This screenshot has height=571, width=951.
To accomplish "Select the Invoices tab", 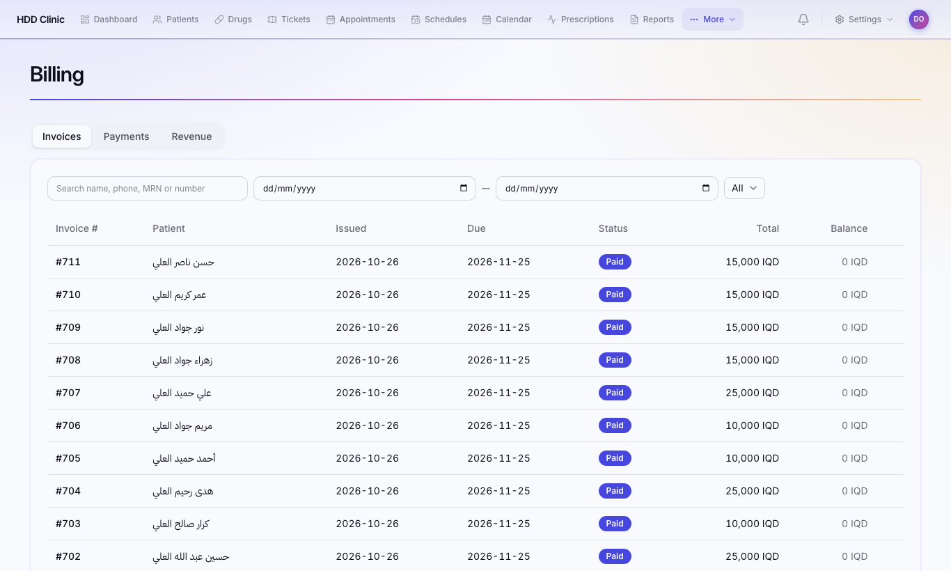I will [62, 136].
